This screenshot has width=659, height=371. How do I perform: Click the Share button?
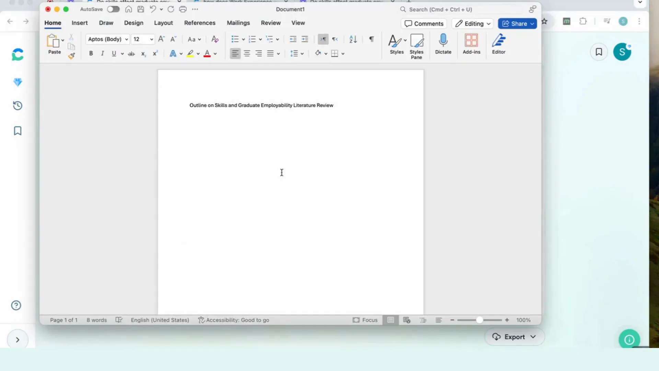(517, 23)
